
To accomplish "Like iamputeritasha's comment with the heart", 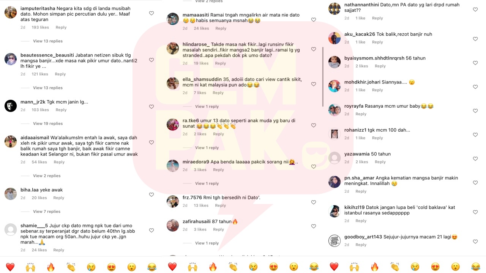I will (x=151, y=13).
